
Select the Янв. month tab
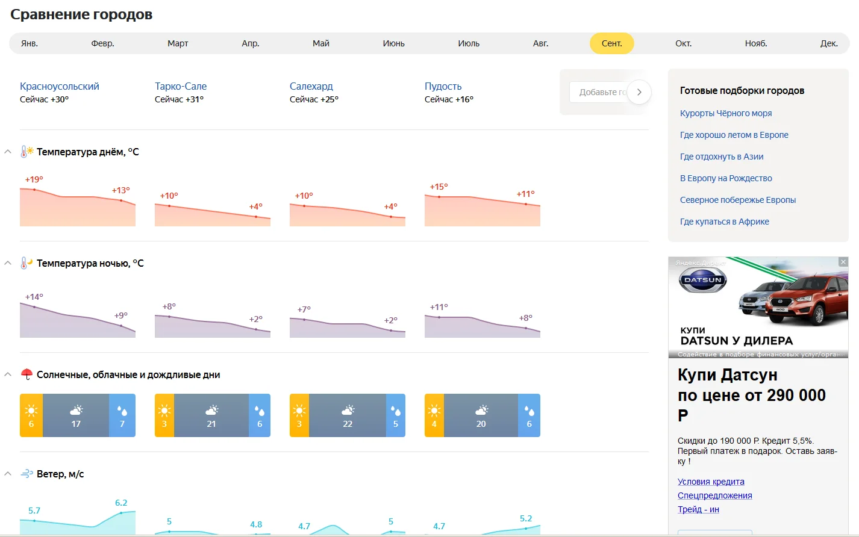pyautogui.click(x=30, y=43)
